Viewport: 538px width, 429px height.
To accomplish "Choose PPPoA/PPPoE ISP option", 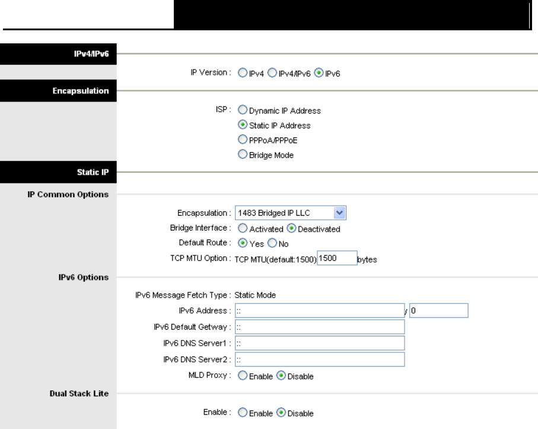I will (x=243, y=139).
